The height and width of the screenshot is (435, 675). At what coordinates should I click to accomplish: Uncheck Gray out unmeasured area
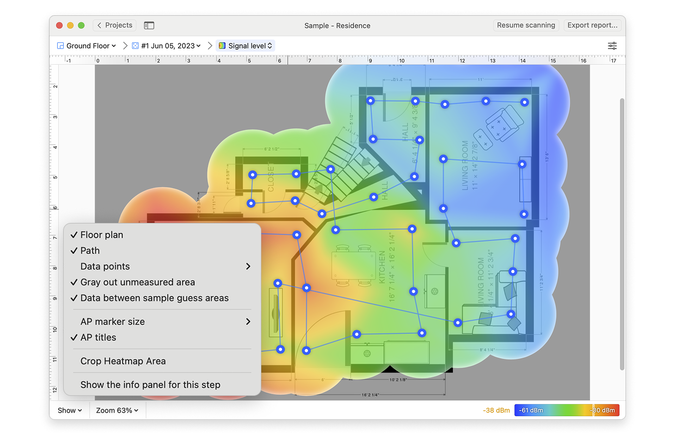click(162, 282)
